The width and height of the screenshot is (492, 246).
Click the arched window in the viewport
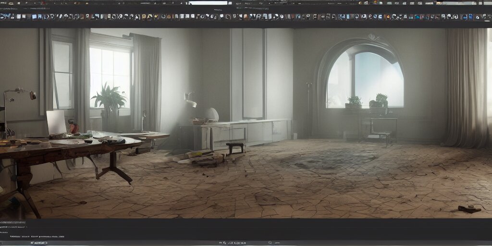click(x=365, y=77)
